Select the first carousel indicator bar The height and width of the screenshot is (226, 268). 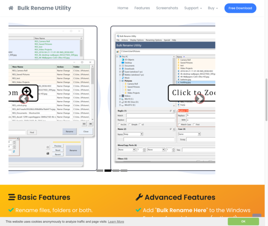point(100,170)
